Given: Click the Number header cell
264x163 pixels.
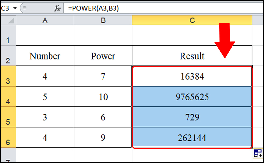Looking at the screenshot, I should (x=45, y=56).
